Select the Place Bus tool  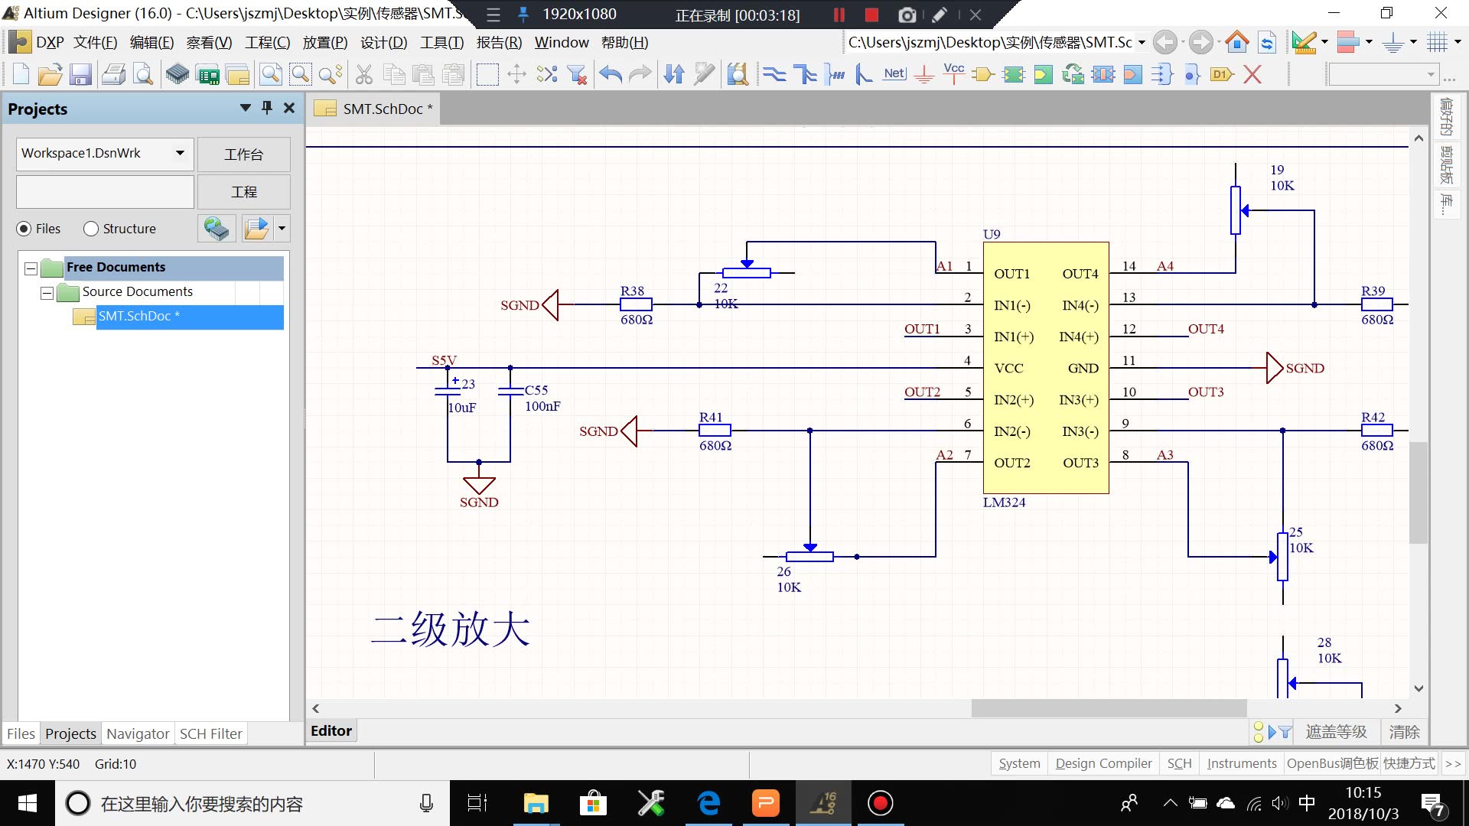(x=806, y=74)
